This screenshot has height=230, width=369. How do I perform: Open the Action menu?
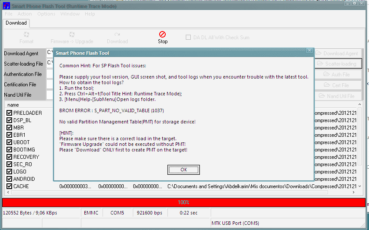coord(25,14)
